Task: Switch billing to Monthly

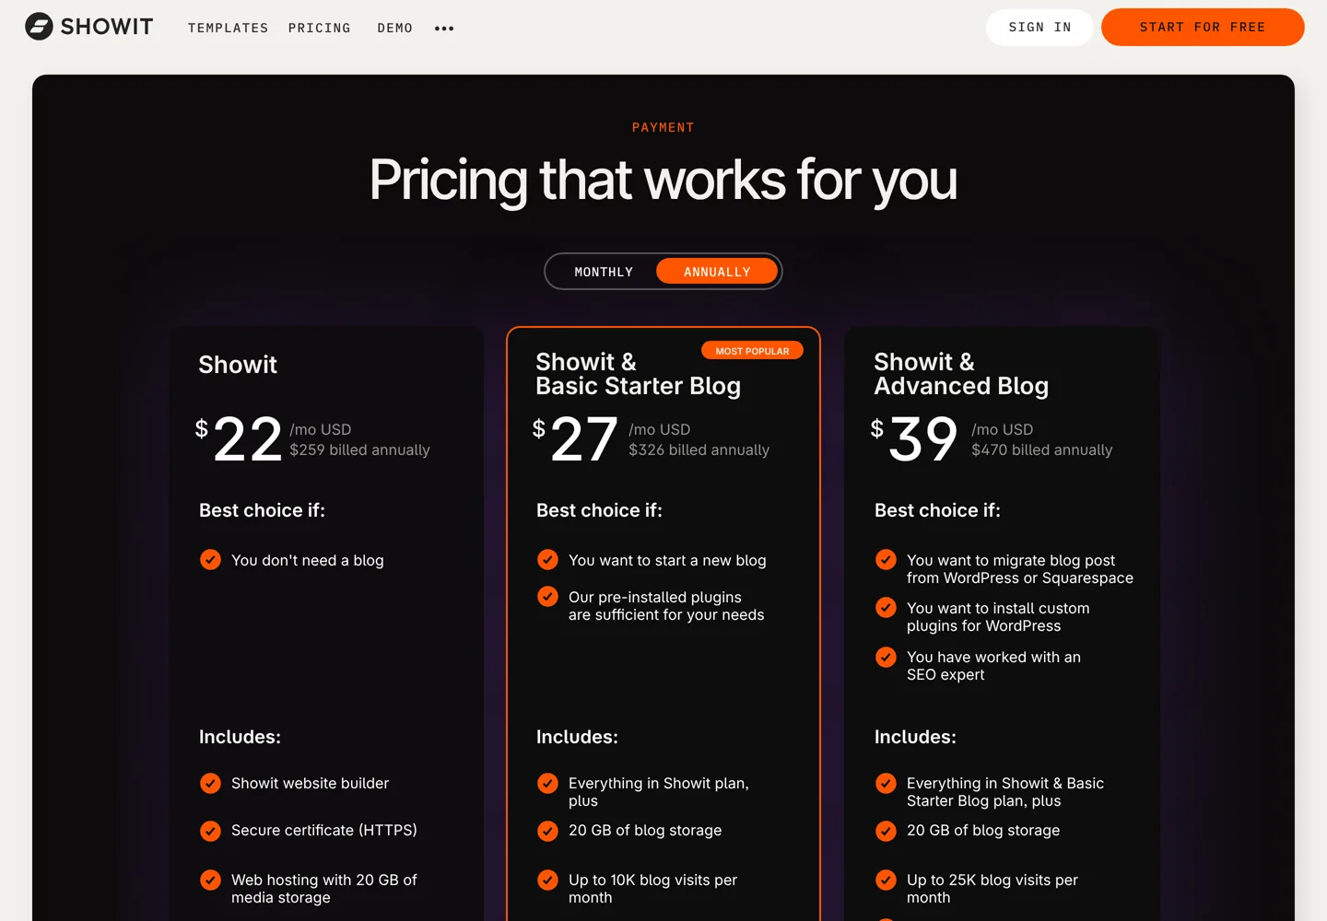Action: pos(604,272)
